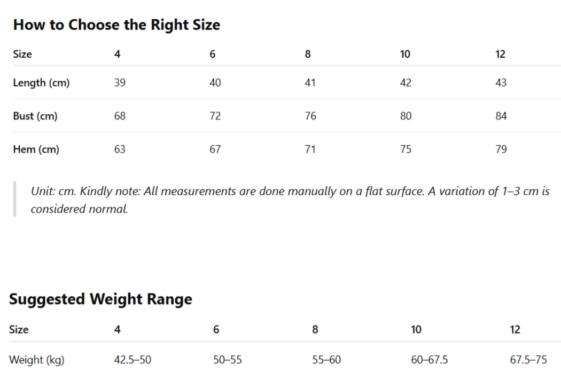Select the "Length (cm)" row label
This screenshot has height=389, width=561.
(x=41, y=83)
